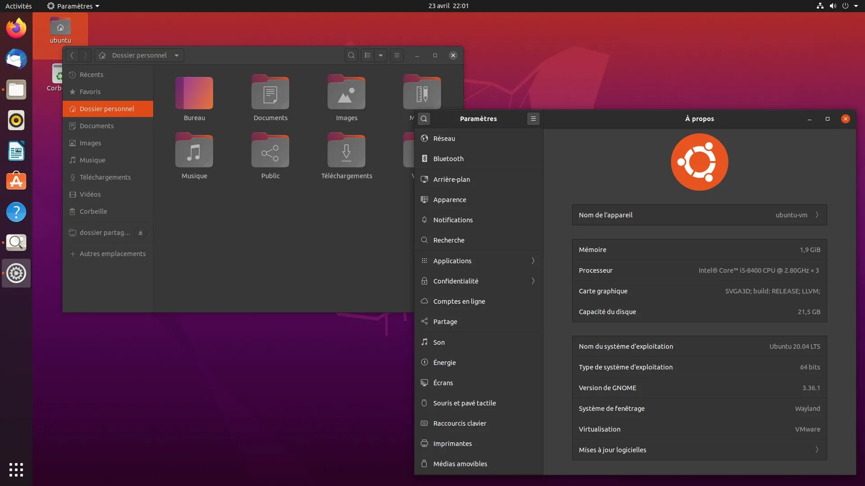Click the search icon in file manager toolbar
Screen dimensions: 865x486
pyautogui.click(x=351, y=55)
